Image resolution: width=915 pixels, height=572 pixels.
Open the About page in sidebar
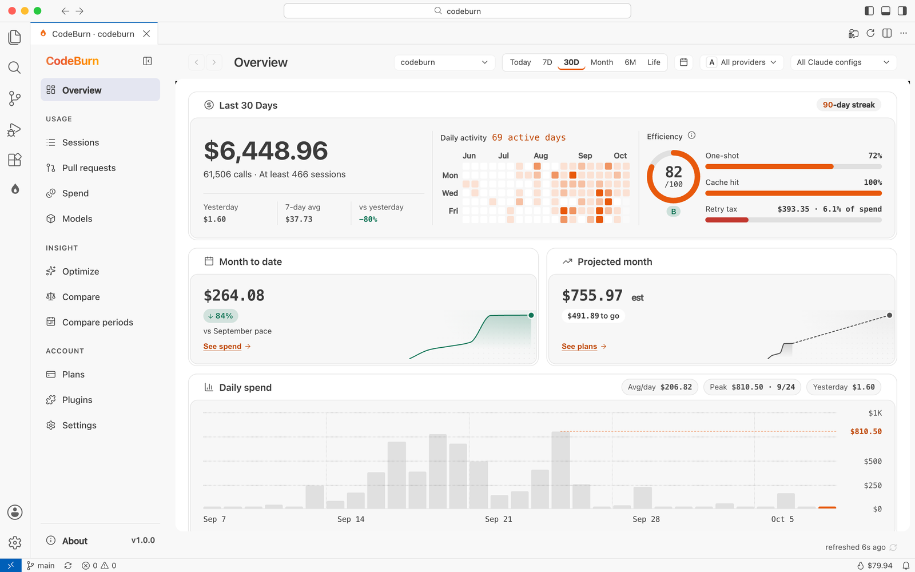coord(100,541)
